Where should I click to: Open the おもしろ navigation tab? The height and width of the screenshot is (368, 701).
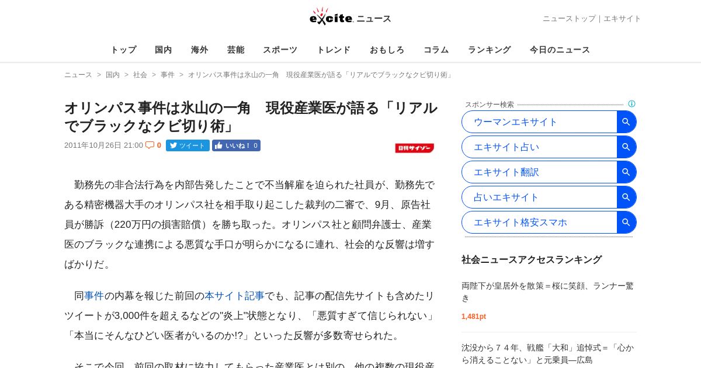[387, 50]
